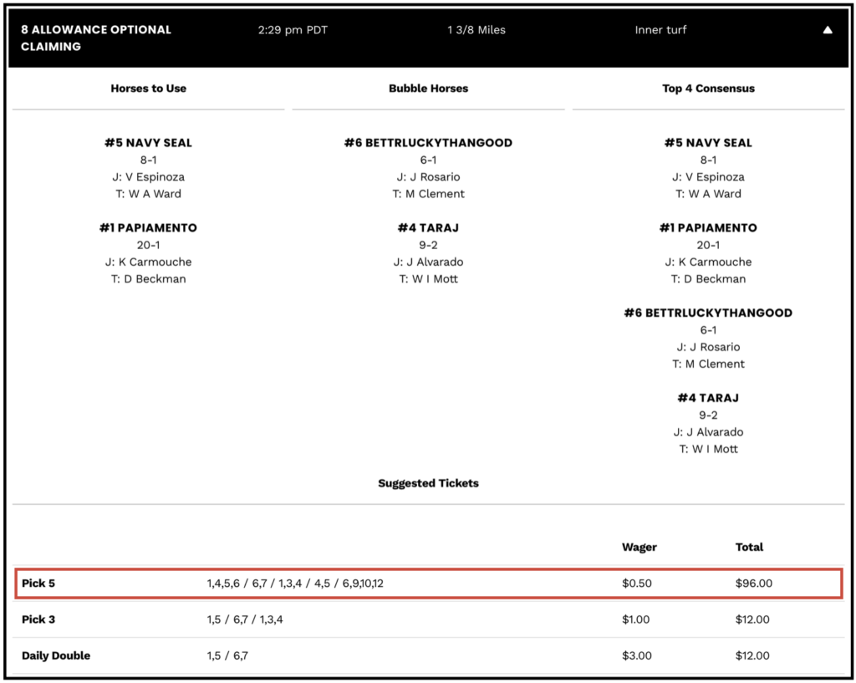
Task: Click 'T: W I Mott' under Bubble Horses
Action: click(x=429, y=279)
